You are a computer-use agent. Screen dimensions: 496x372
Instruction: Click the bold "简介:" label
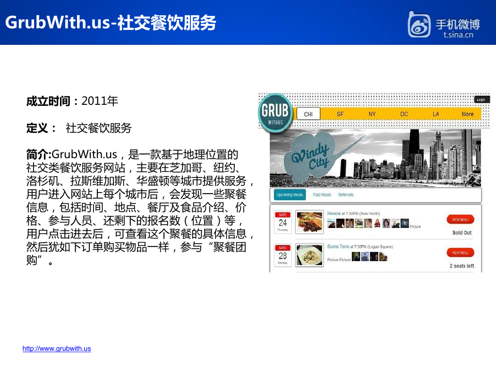coord(39,154)
